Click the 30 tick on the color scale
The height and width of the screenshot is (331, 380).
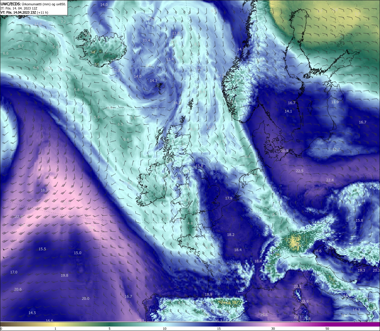click(x=273, y=329)
